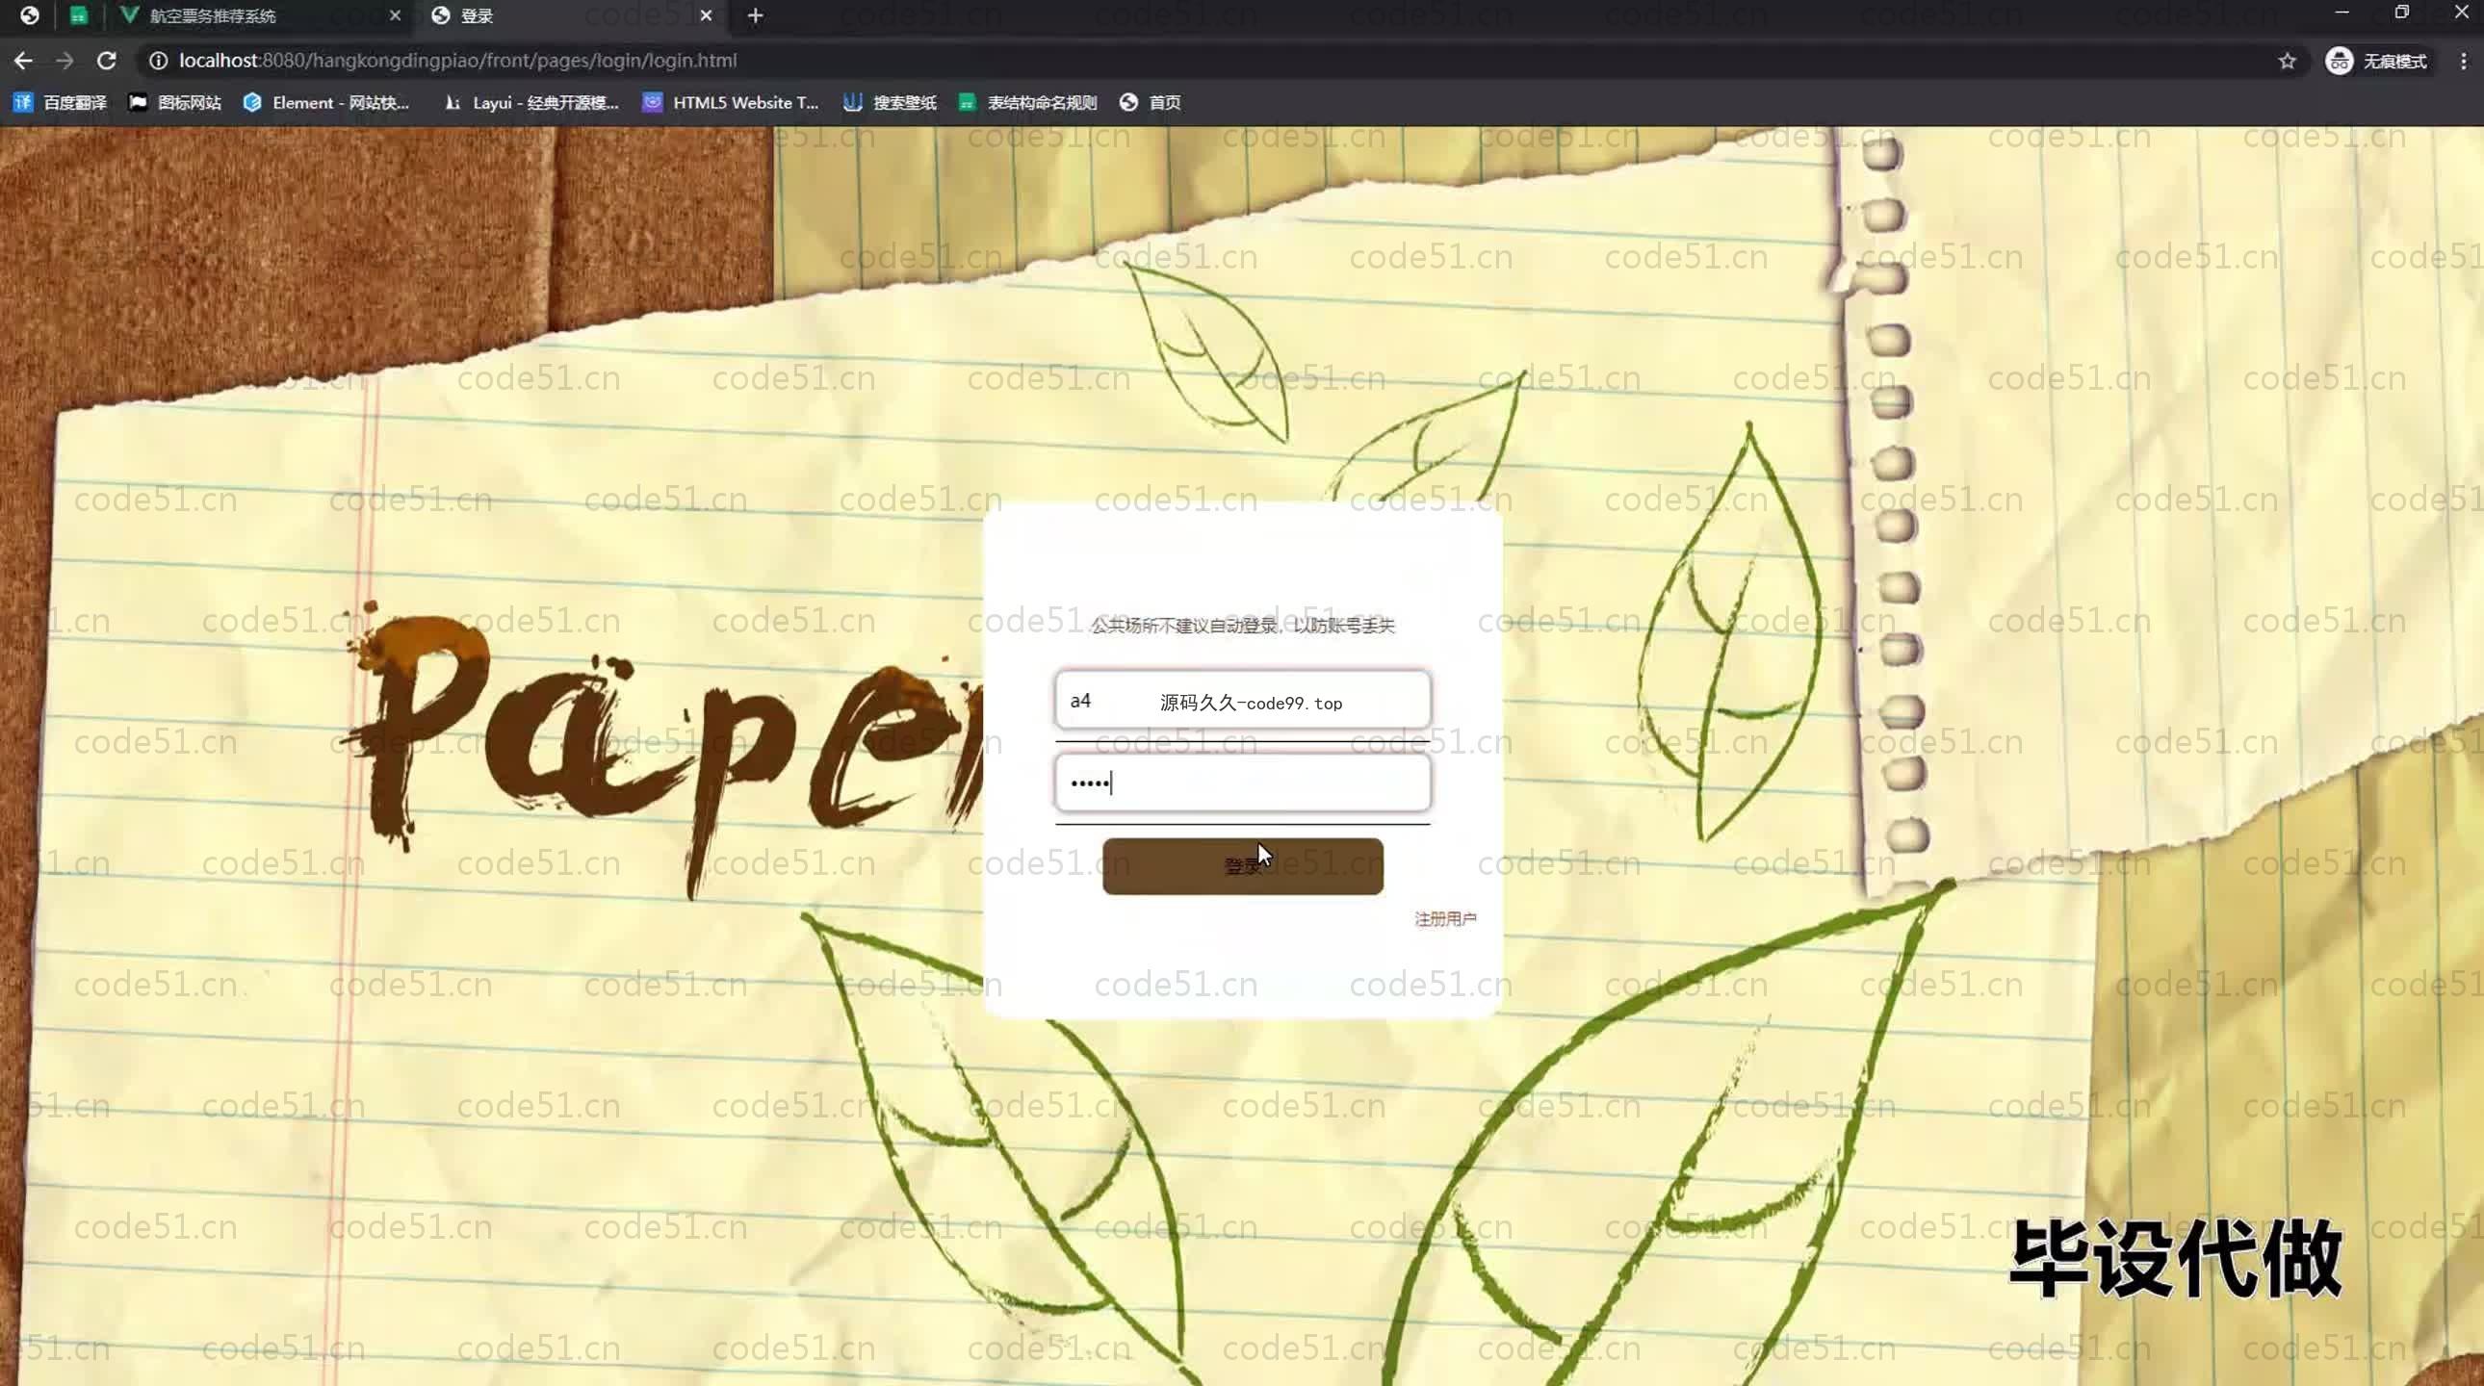
Task: Select the 登录 tab
Action: point(573,15)
